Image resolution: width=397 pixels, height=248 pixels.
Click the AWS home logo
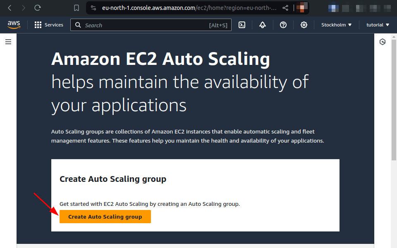(x=14, y=25)
